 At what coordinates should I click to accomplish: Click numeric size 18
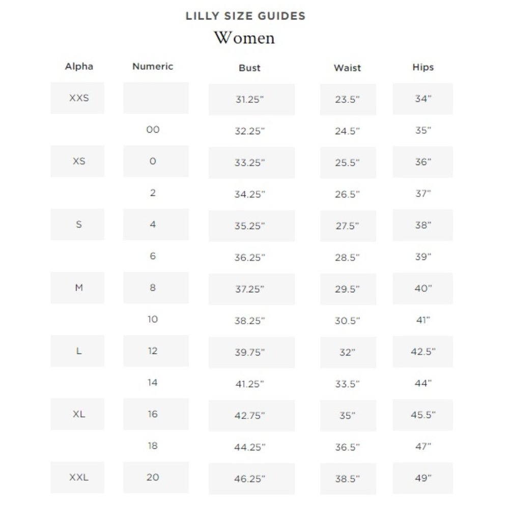pos(153,446)
